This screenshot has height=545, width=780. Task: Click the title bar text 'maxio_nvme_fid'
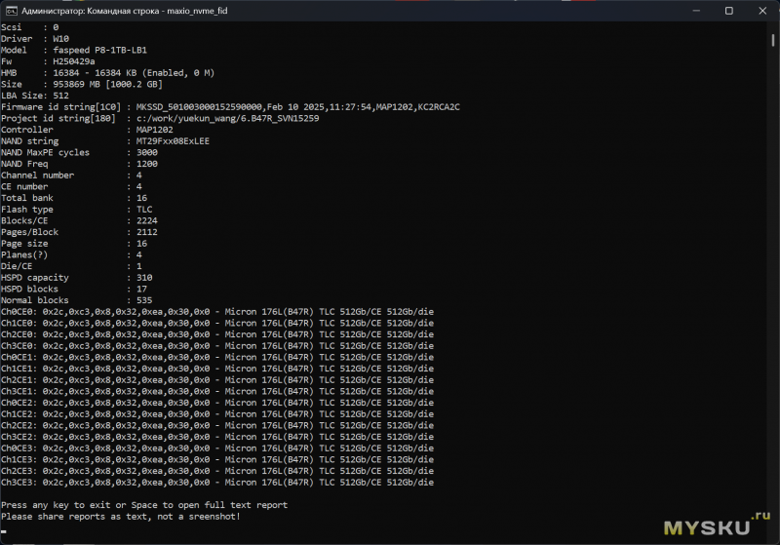pos(197,11)
